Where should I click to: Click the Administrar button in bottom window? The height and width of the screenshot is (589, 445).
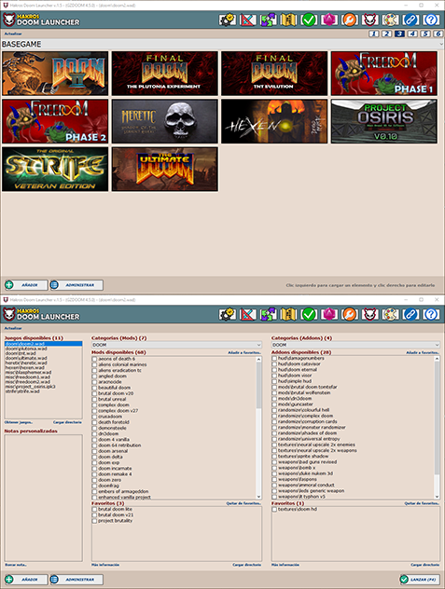(x=76, y=580)
